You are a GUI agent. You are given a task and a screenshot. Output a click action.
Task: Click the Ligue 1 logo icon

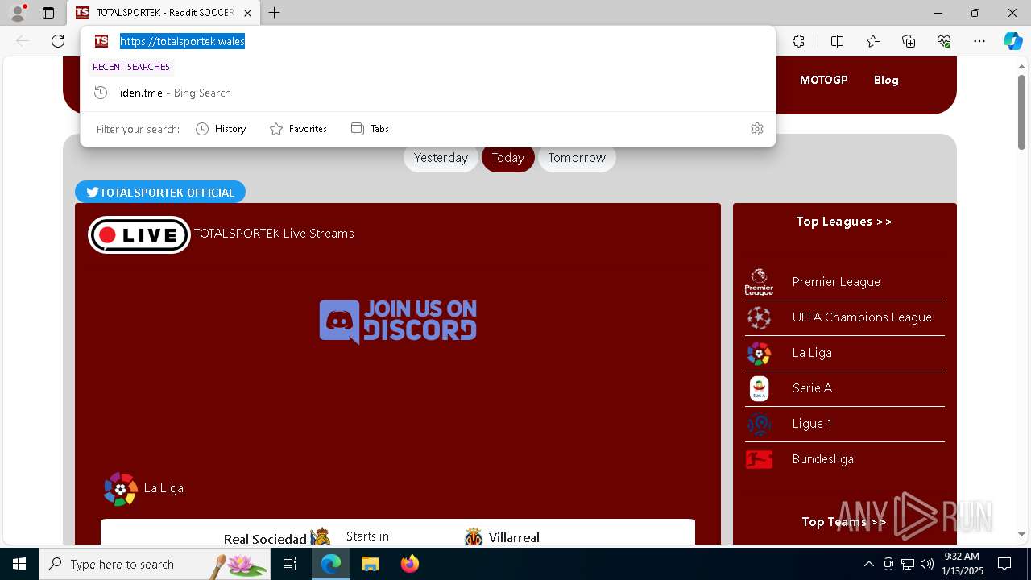759,424
